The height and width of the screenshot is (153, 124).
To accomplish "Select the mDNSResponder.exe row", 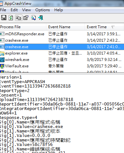I will tap(62, 34).
